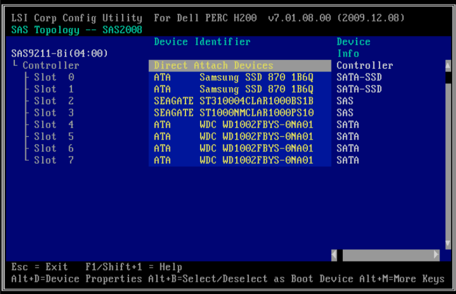The height and width of the screenshot is (294, 456).
Task: Click SATA info for Slot 4
Action: point(348,125)
